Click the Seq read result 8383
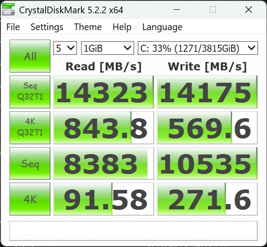The width and height of the screenshot is (267, 247). pyautogui.click(x=104, y=163)
